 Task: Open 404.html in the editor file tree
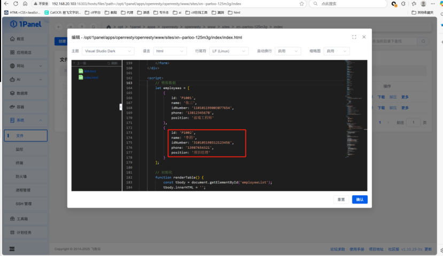point(90,71)
